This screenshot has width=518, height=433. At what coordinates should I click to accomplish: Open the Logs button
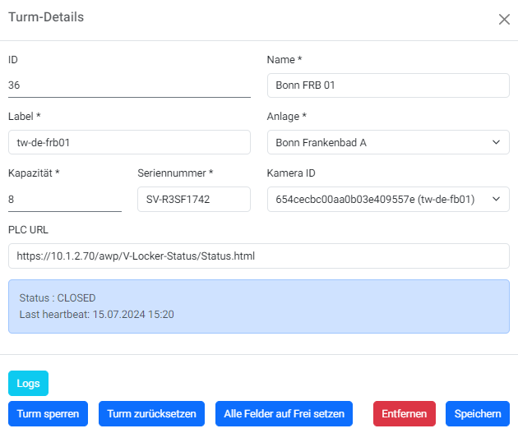point(29,384)
